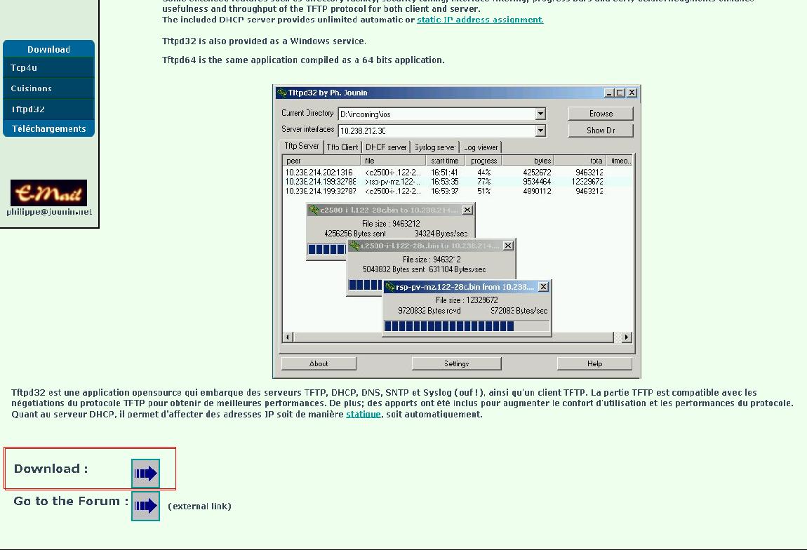Select the Tftp Server tab

[302, 146]
